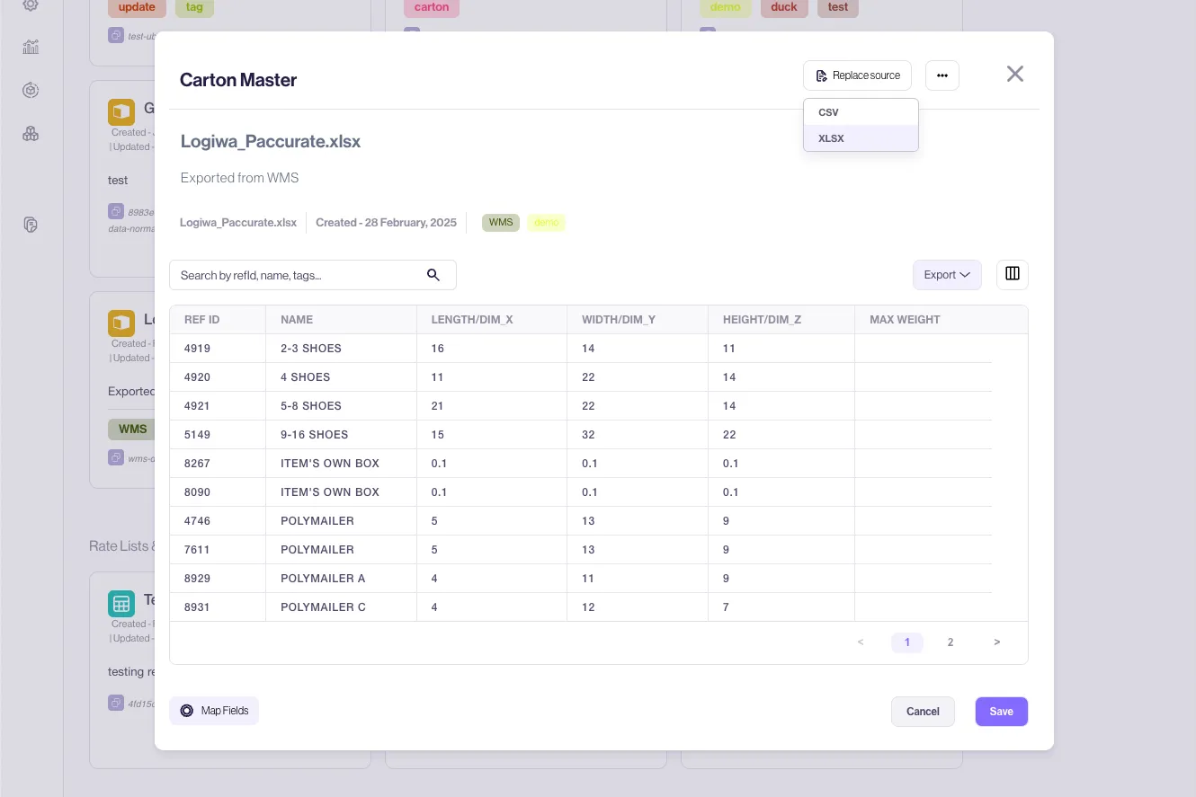Open the three-dots more options menu
1196x797 pixels.
point(942,75)
